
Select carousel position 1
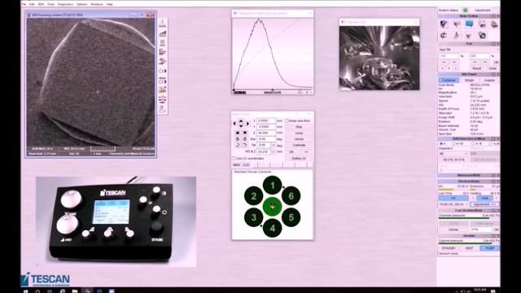tap(273, 186)
